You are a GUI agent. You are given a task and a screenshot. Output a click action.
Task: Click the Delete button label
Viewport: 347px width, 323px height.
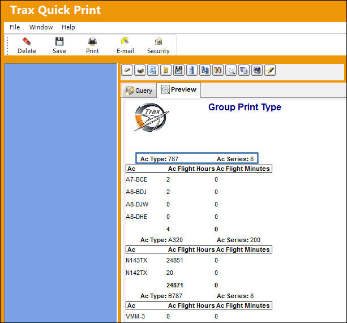tap(27, 51)
